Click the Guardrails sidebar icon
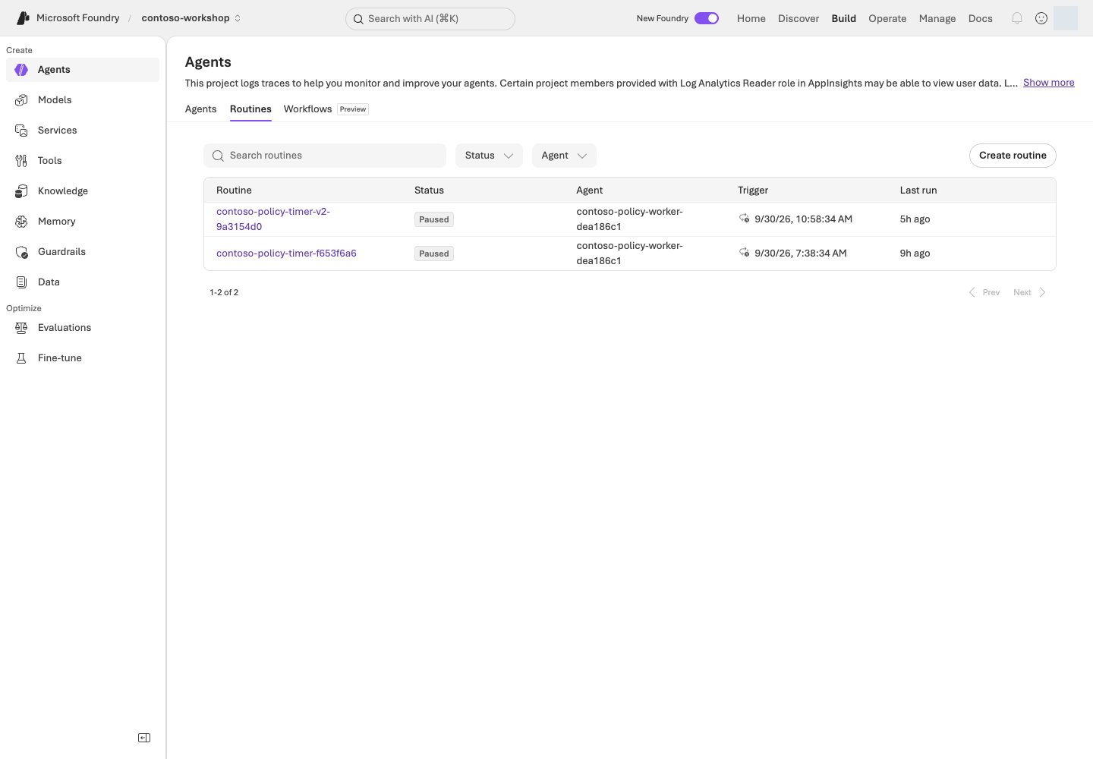This screenshot has height=759, width=1093. (x=21, y=252)
